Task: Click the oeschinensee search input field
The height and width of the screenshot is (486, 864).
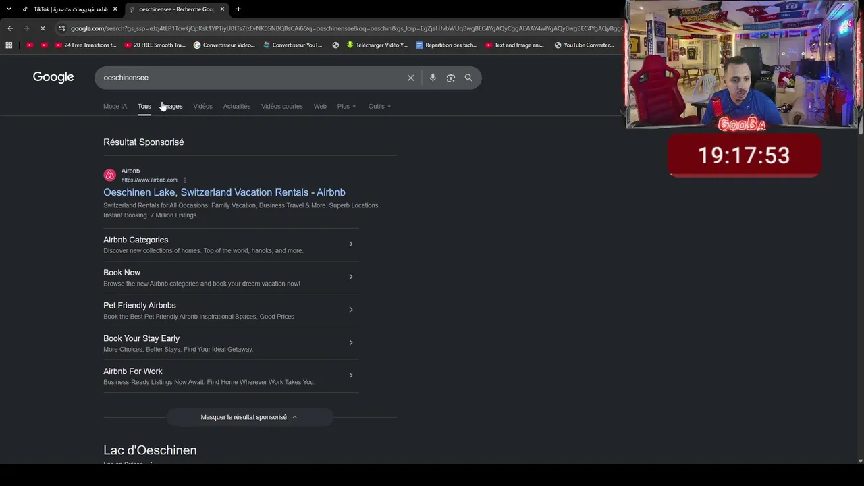Action: [250, 78]
